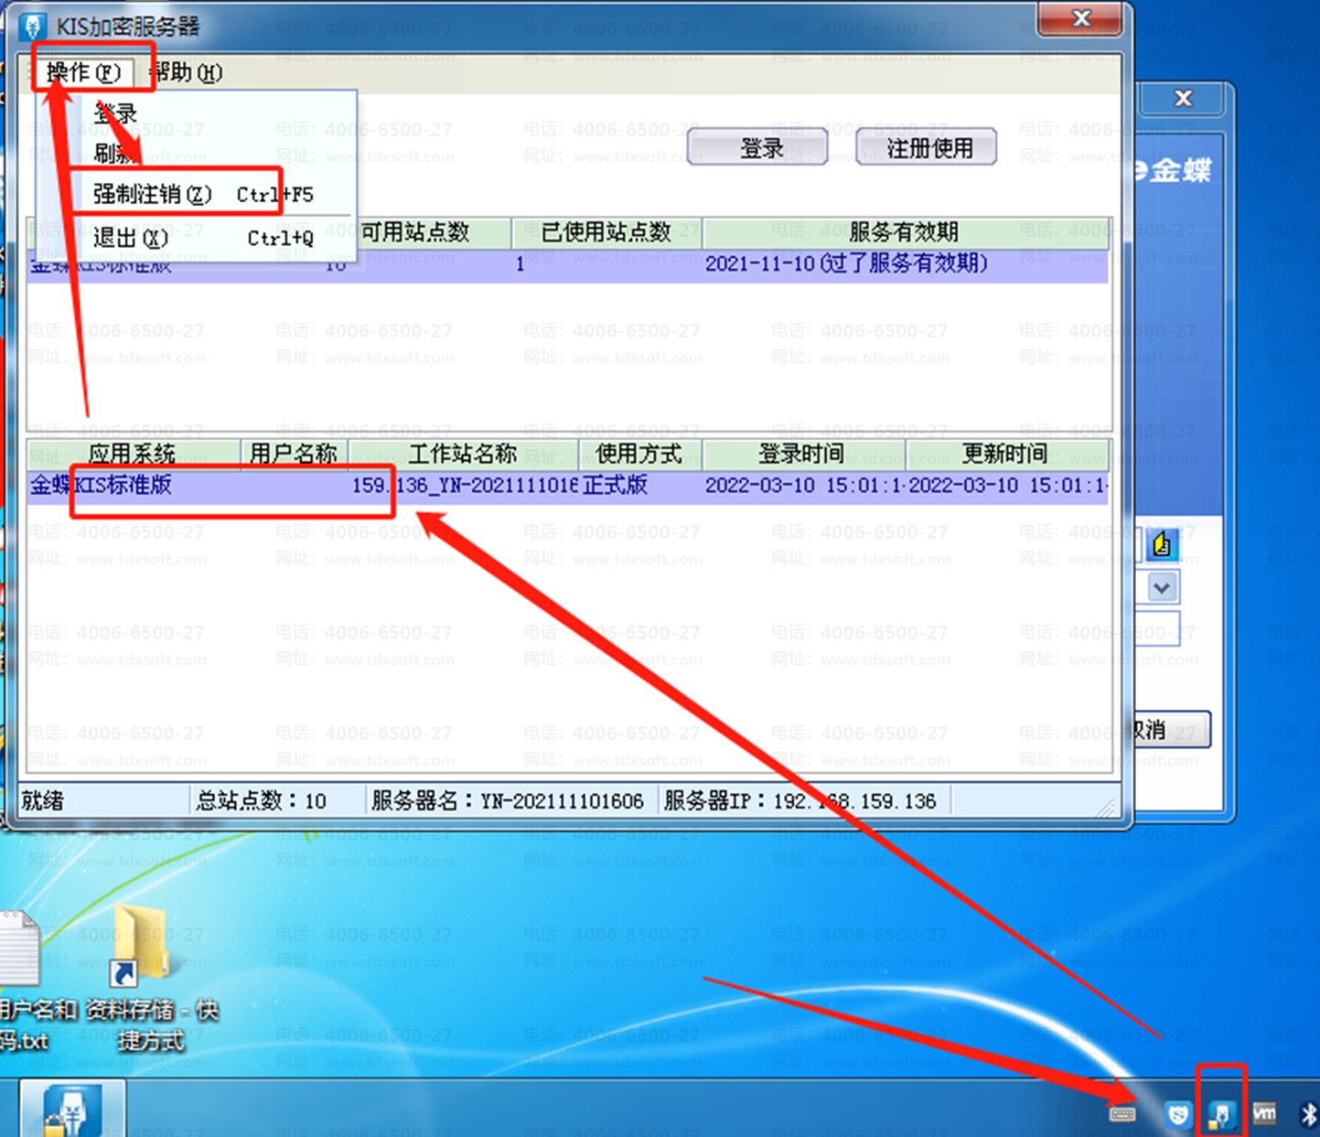The width and height of the screenshot is (1320, 1137).
Task: Click the 应用系统 column header
Action: pos(133,454)
